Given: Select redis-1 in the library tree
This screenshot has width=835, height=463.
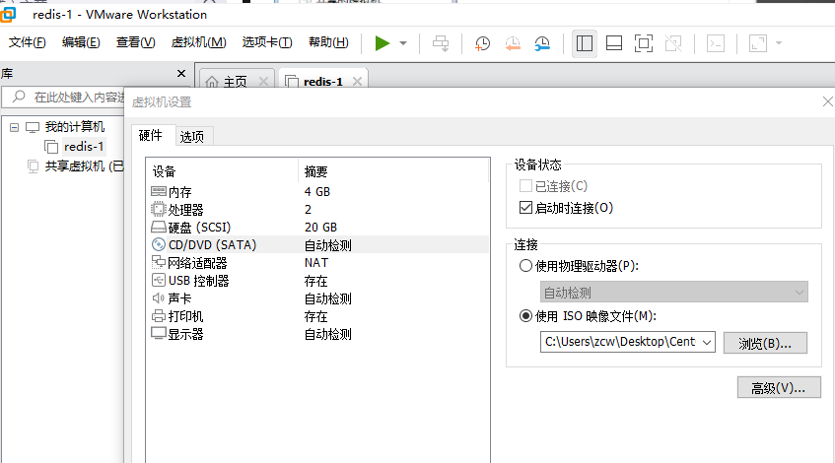Looking at the screenshot, I should point(84,147).
